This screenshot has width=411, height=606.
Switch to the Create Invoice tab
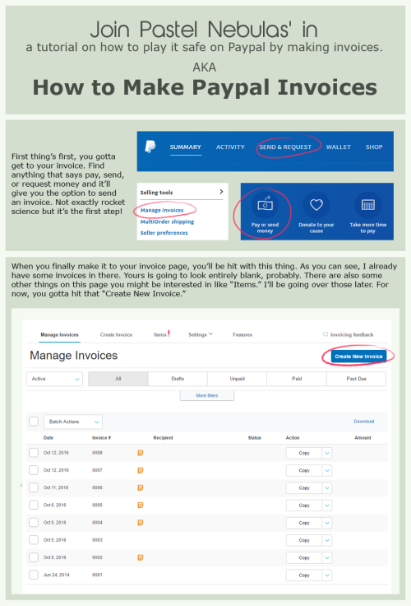116,334
